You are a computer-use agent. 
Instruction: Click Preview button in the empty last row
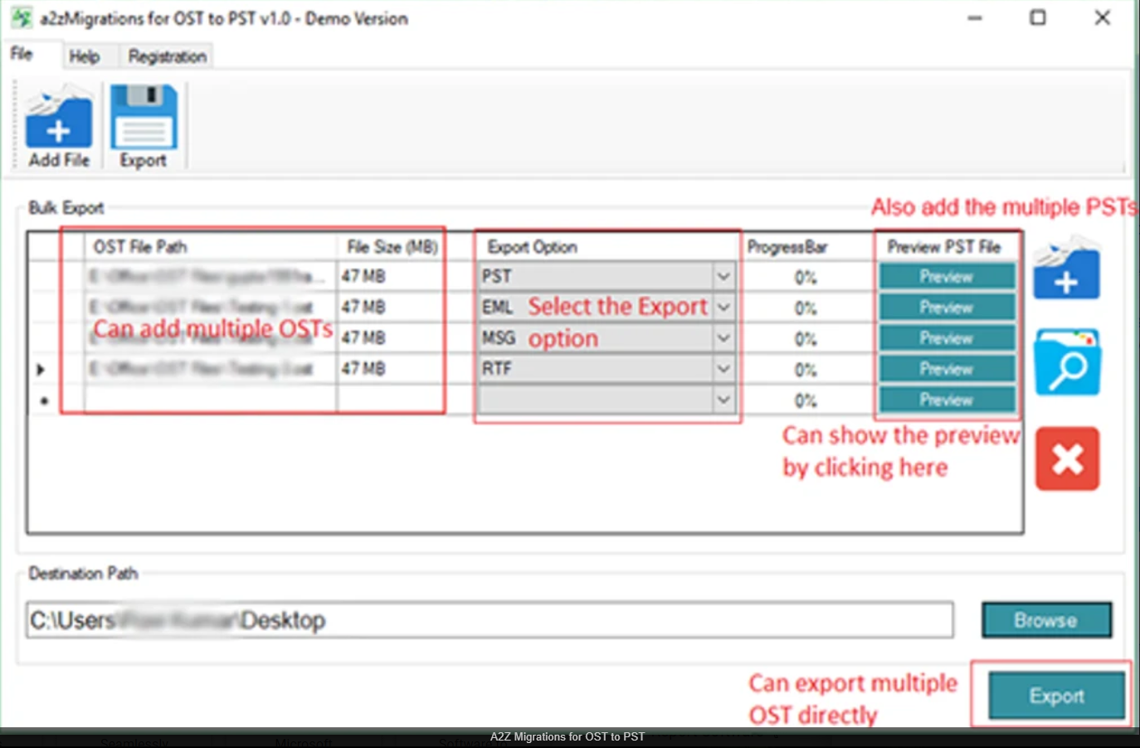click(x=947, y=399)
